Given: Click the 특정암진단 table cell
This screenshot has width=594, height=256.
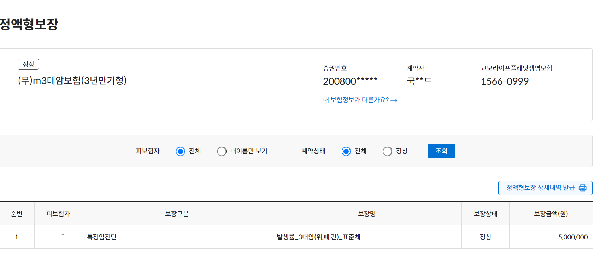Looking at the screenshot, I should tap(102, 237).
